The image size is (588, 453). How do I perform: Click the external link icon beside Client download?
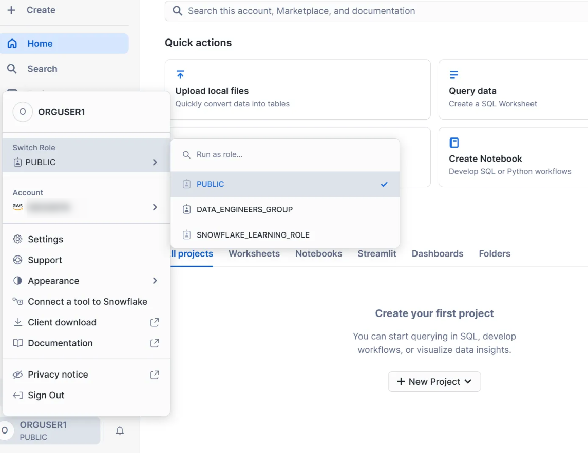point(155,322)
